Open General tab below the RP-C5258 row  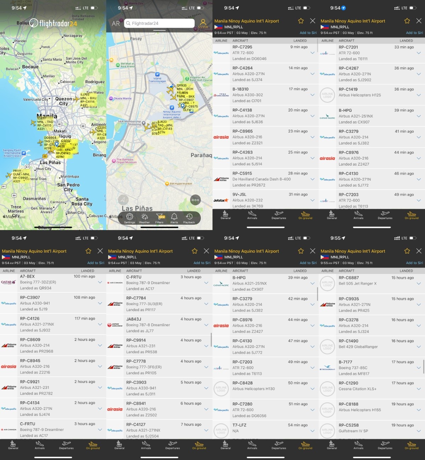tap(332, 445)
